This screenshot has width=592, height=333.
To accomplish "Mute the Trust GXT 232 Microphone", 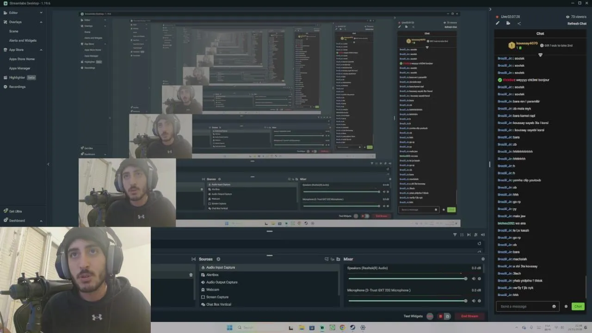I will [x=473, y=301].
